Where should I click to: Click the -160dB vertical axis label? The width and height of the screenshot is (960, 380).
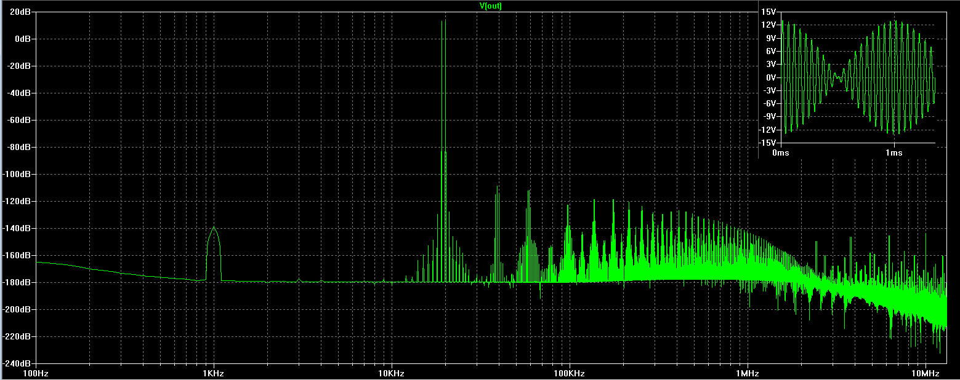(x=18, y=255)
